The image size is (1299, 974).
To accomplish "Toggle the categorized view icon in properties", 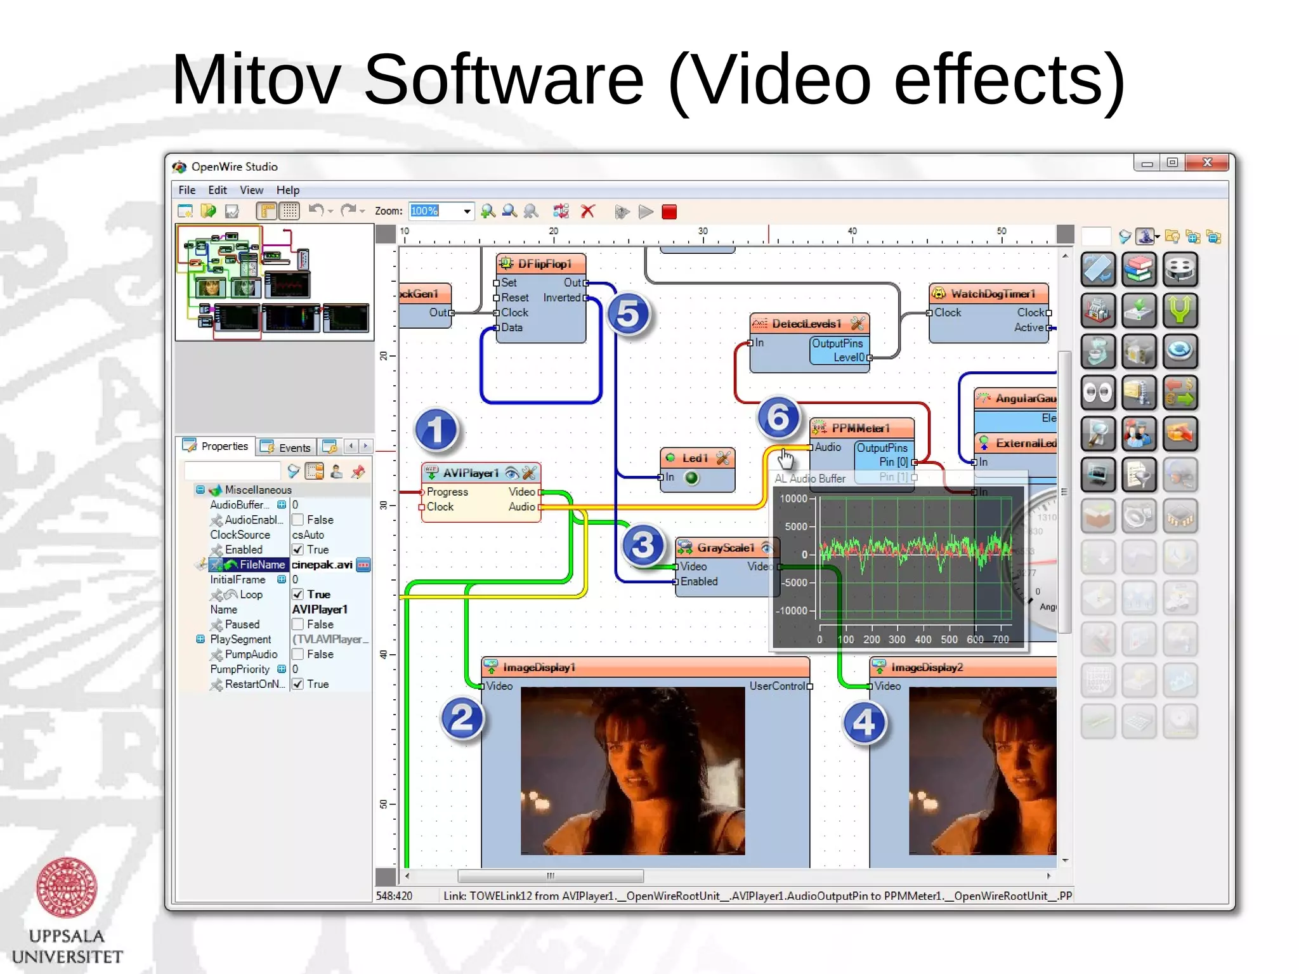I will point(315,471).
